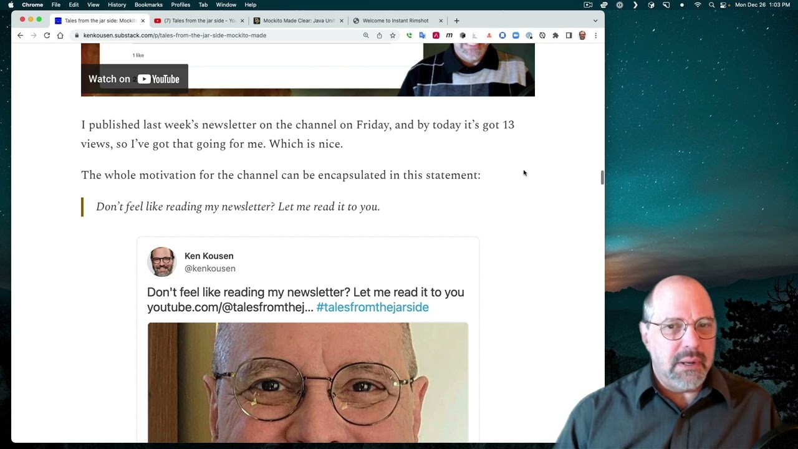This screenshot has width=798, height=449.
Task: Reload the current page
Action: click(47, 36)
